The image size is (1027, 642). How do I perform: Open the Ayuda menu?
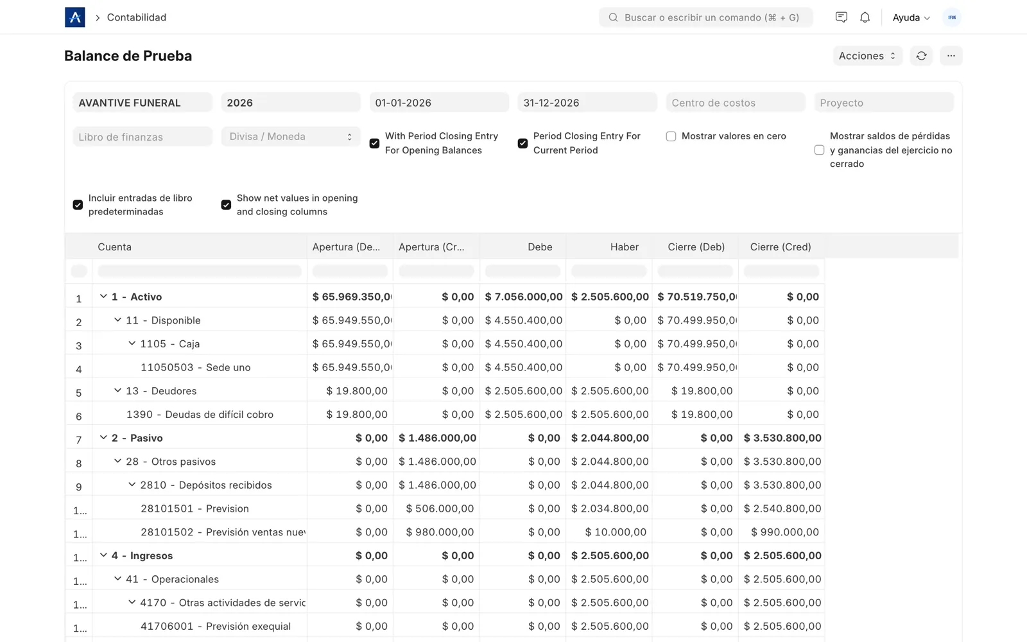point(911,17)
